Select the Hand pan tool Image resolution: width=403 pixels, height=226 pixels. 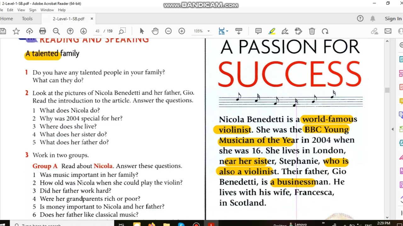pos(155,31)
